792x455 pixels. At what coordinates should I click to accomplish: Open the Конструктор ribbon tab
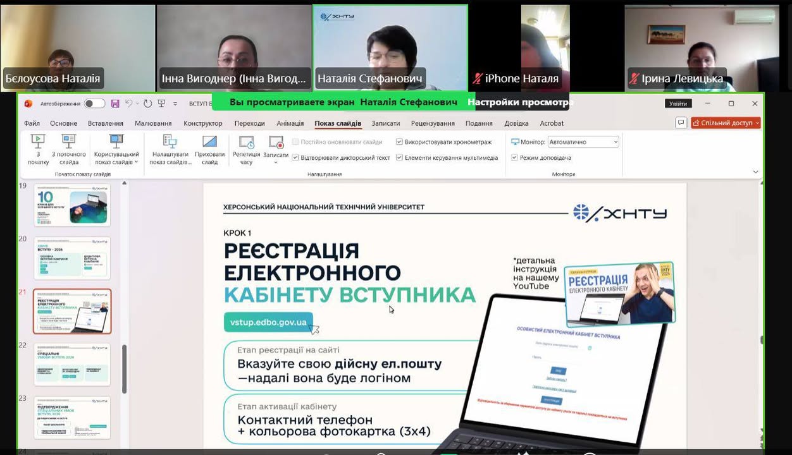pyautogui.click(x=203, y=123)
